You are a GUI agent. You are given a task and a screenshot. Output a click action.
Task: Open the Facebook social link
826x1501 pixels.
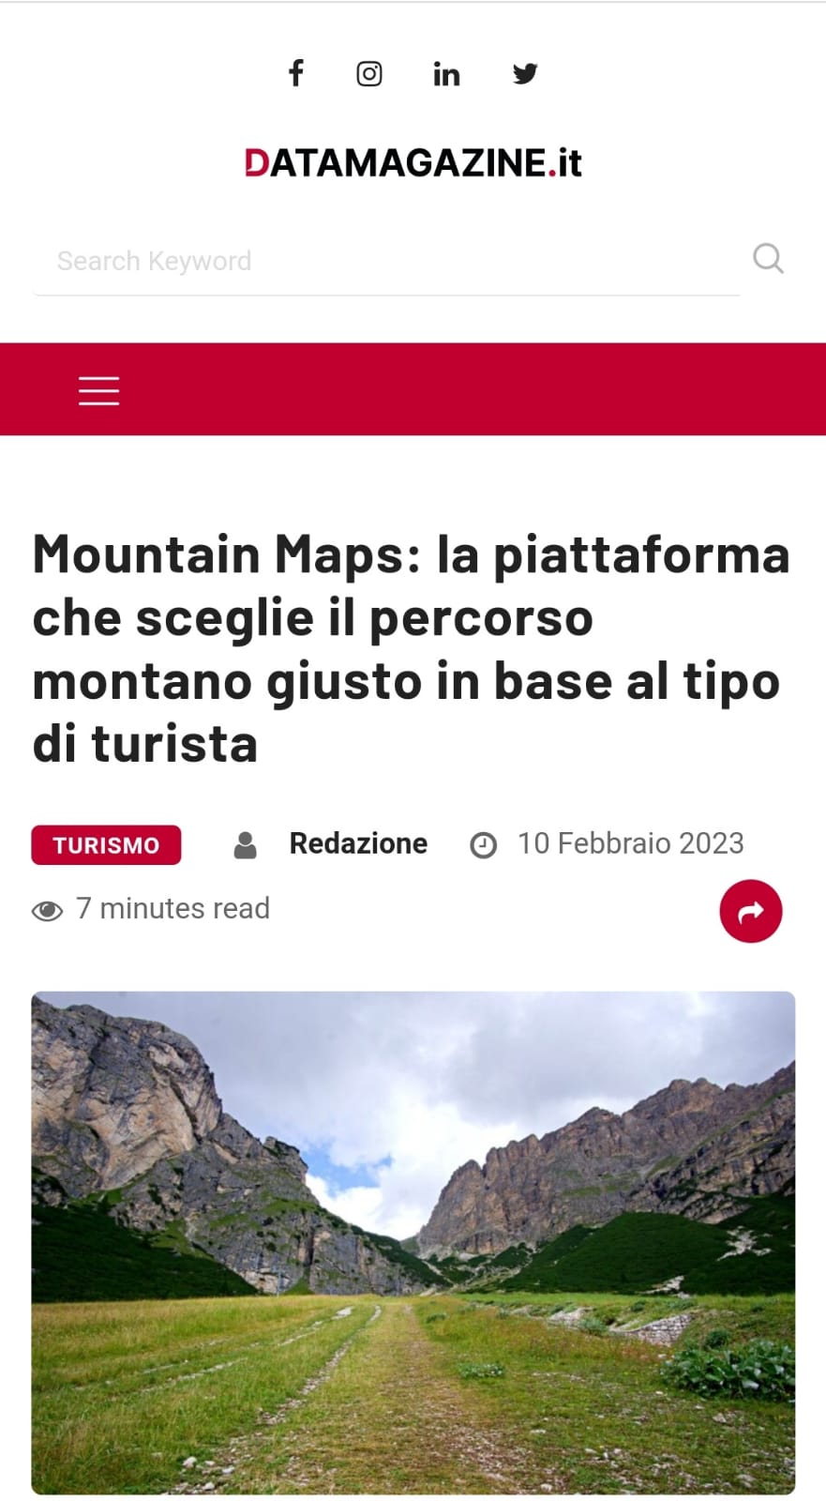(295, 73)
